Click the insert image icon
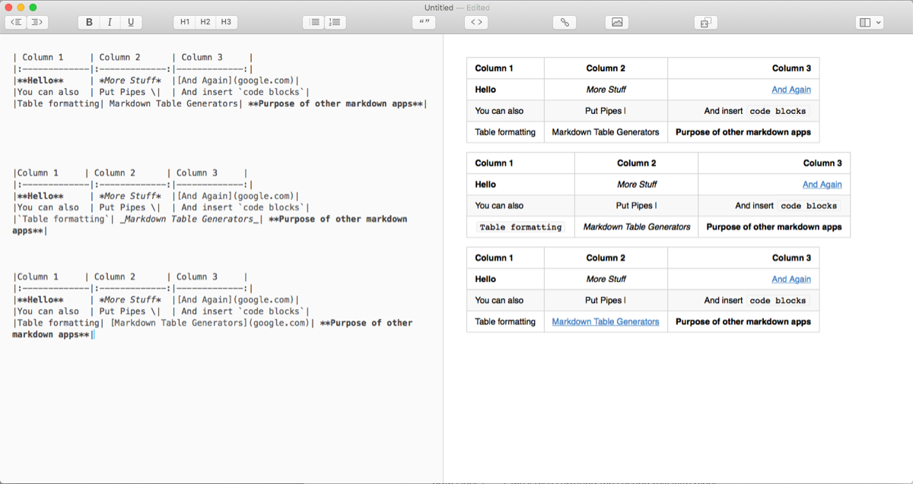 (617, 22)
